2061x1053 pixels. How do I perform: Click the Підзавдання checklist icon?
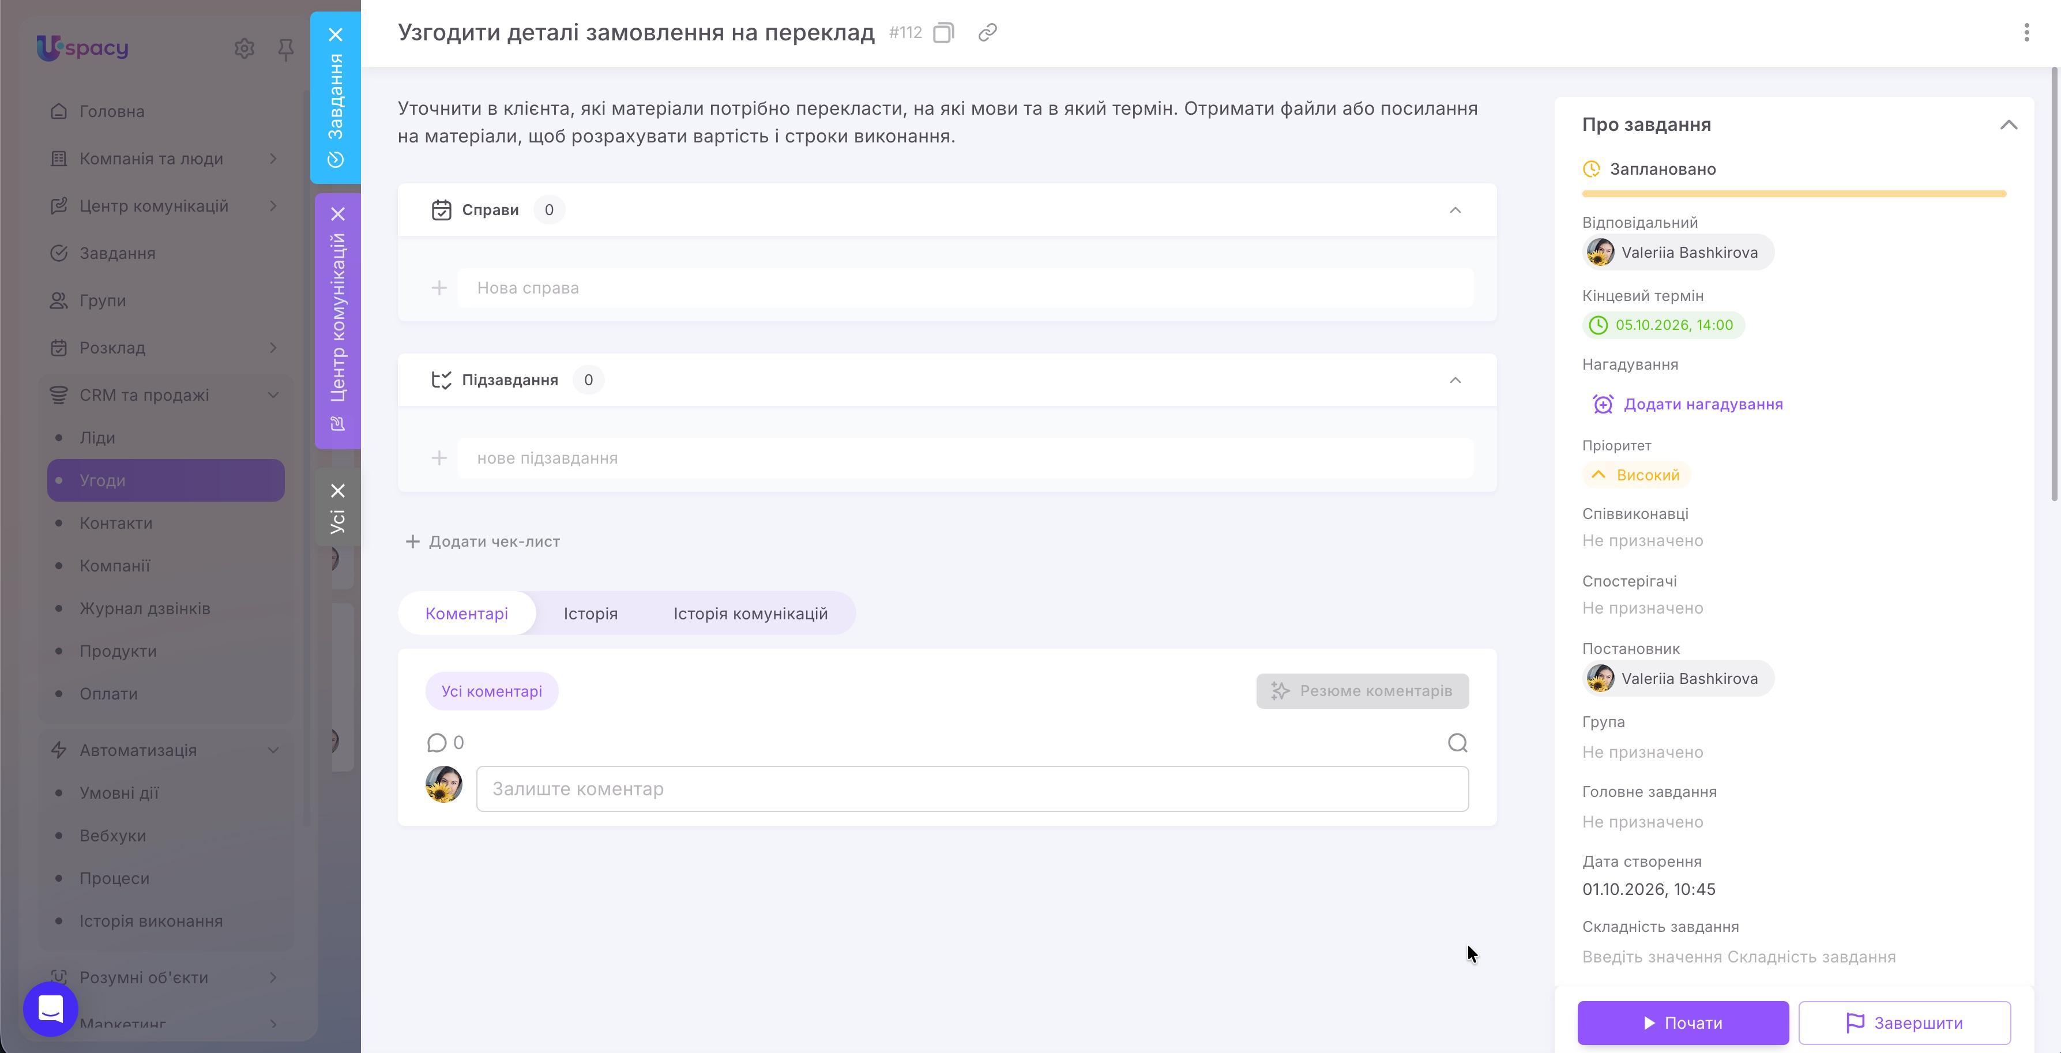click(441, 380)
